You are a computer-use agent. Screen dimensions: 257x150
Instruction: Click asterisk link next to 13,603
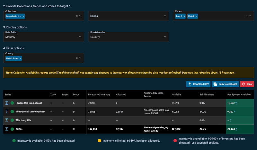click(236, 103)
